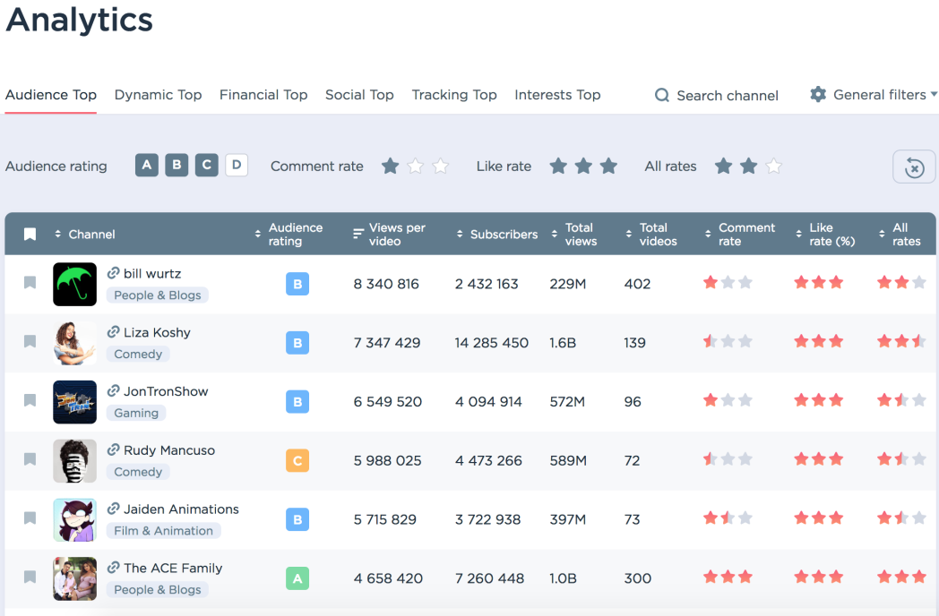Viewport: 939px width, 616px height.
Task: Click Rudy Mancuso avatar thumbnail
Action: 75,461
